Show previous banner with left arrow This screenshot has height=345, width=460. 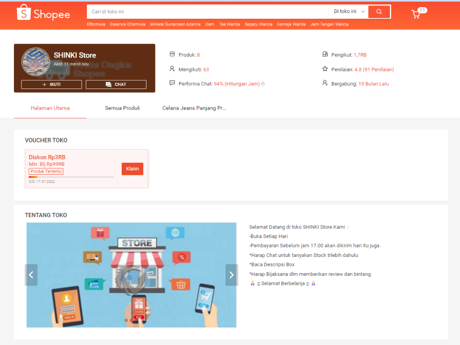click(31, 275)
